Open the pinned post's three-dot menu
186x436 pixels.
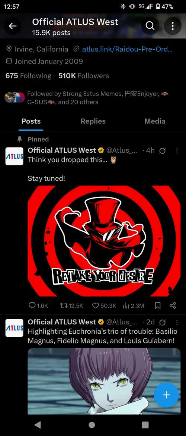177,151
